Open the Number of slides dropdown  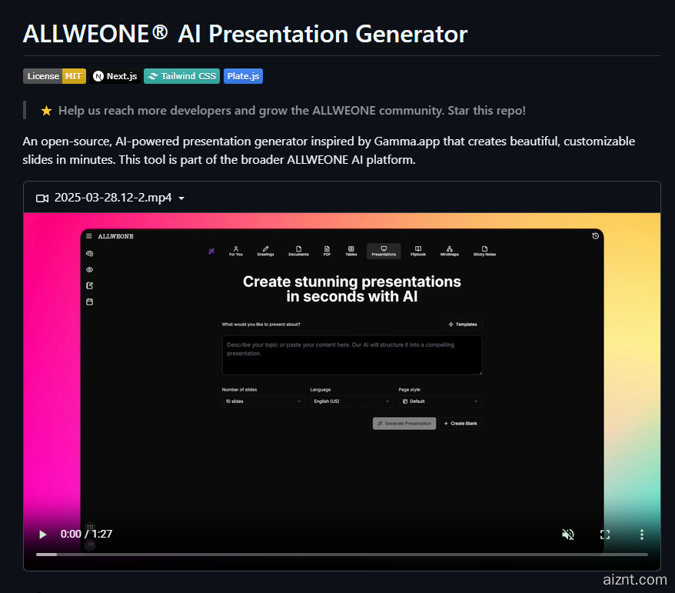264,401
